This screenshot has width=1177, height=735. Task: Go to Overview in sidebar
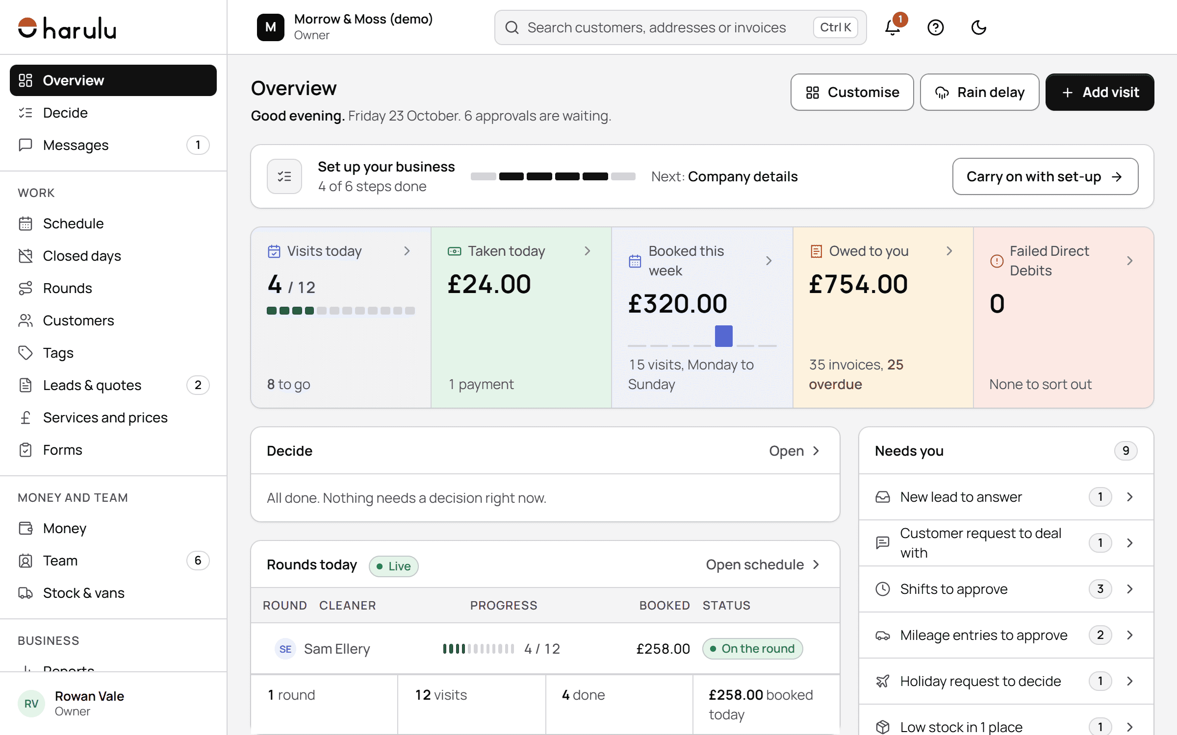[113, 80]
